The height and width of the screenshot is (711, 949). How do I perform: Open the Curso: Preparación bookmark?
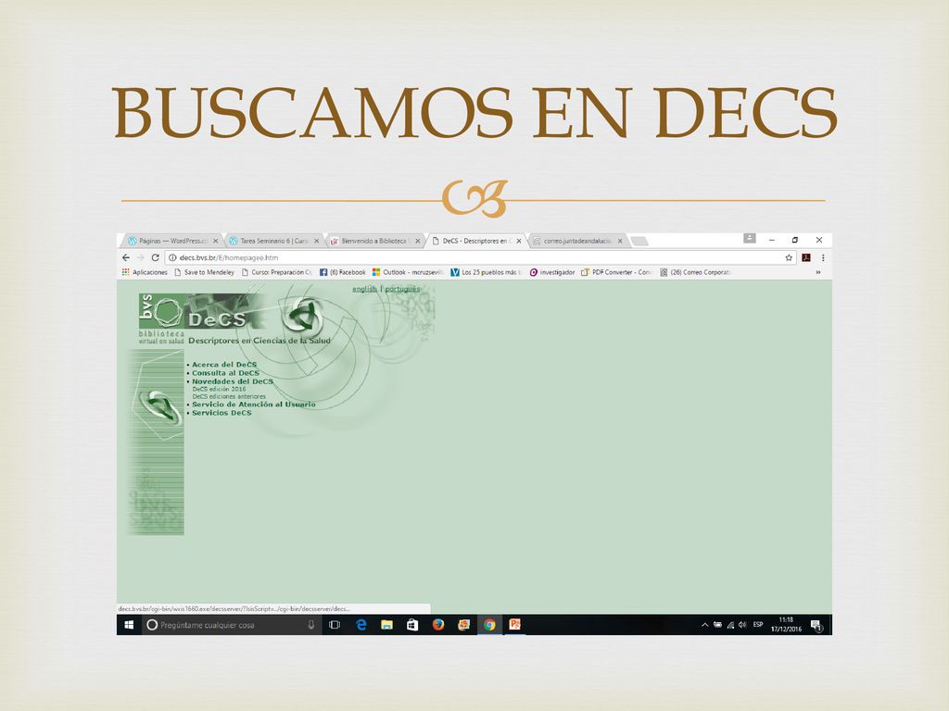click(276, 273)
